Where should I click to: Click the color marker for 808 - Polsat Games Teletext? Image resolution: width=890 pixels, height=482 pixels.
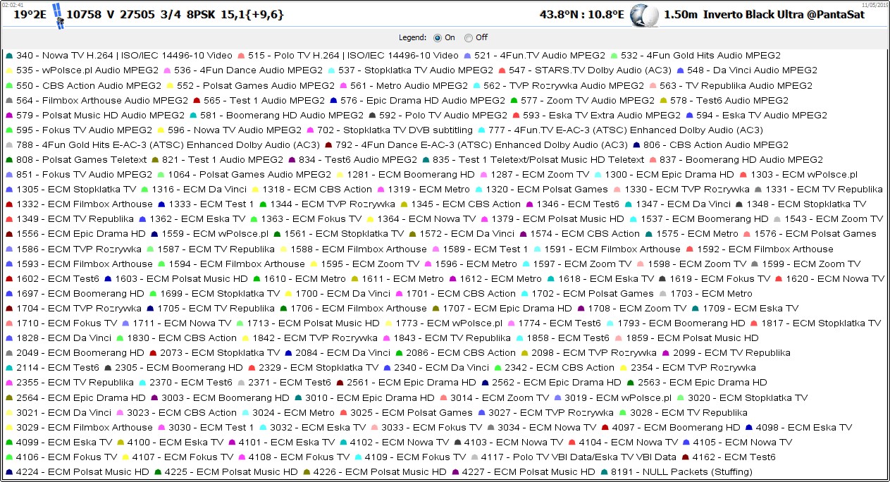(x=9, y=160)
